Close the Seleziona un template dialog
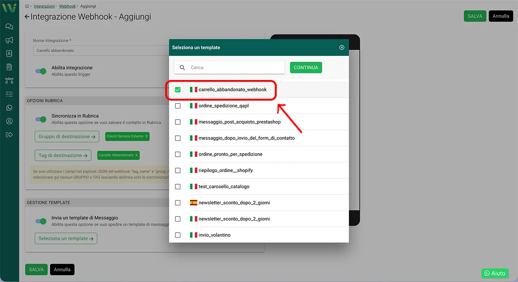This screenshot has height=282, width=518. pyautogui.click(x=342, y=48)
